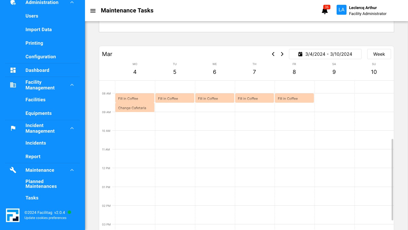The width and height of the screenshot is (408, 230).
Task: Open the date range picker field
Action: click(325, 54)
